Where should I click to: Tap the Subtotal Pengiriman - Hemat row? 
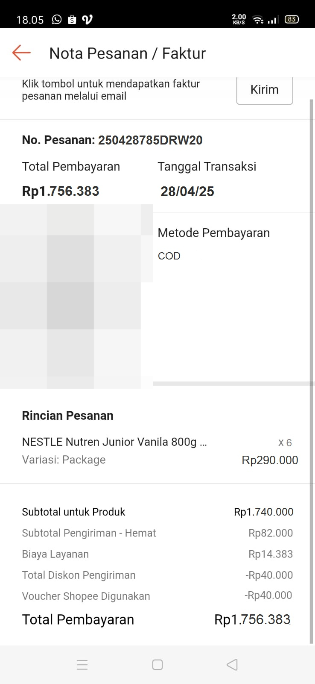tap(157, 533)
